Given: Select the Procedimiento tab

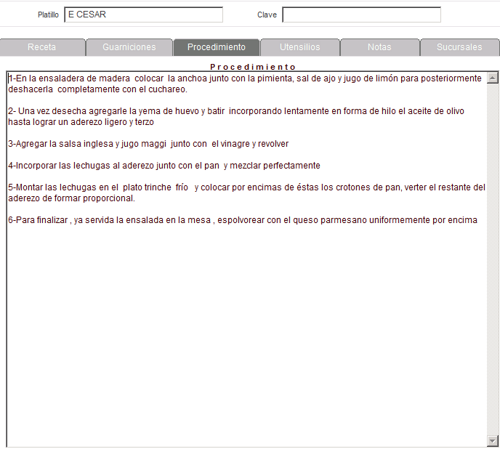Looking at the screenshot, I should tap(216, 47).
